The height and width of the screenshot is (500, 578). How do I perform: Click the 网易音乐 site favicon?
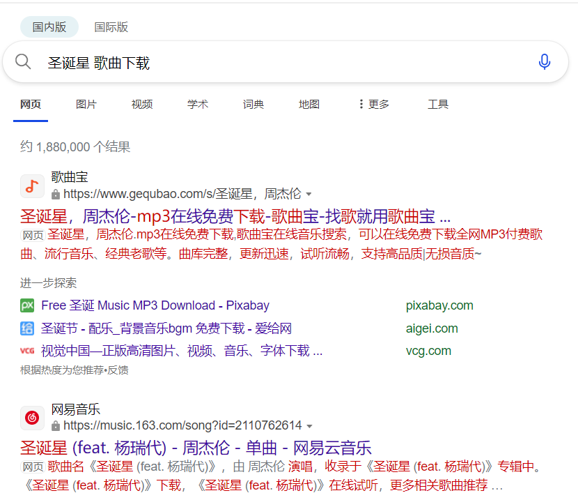(x=32, y=418)
